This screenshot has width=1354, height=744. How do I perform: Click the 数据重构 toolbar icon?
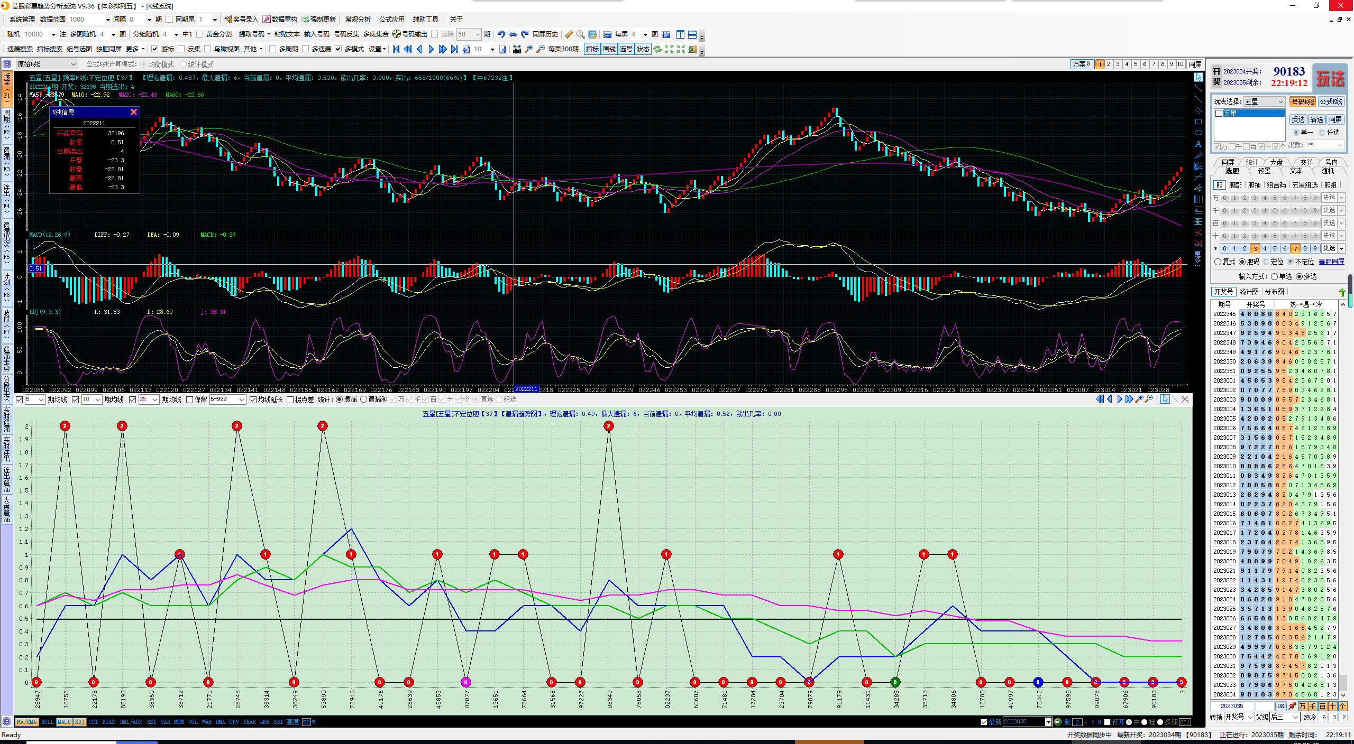pos(267,19)
